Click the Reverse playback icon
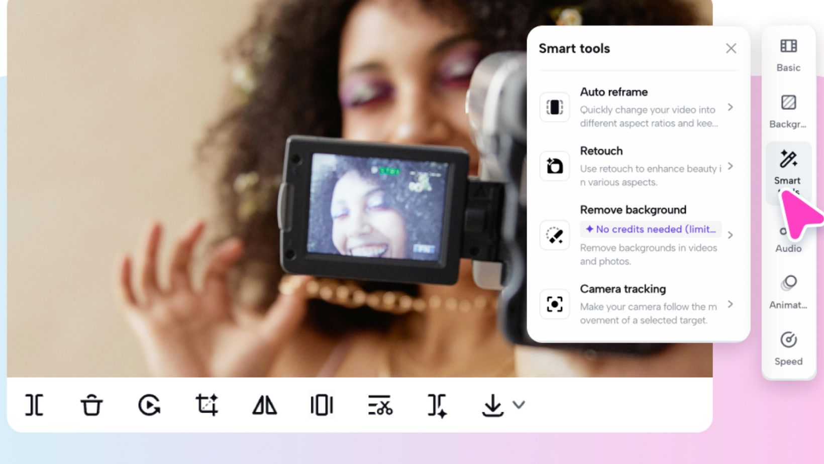 pyautogui.click(x=149, y=405)
